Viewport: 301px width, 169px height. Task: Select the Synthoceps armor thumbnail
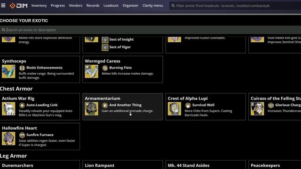pyautogui.click(x=8, y=71)
